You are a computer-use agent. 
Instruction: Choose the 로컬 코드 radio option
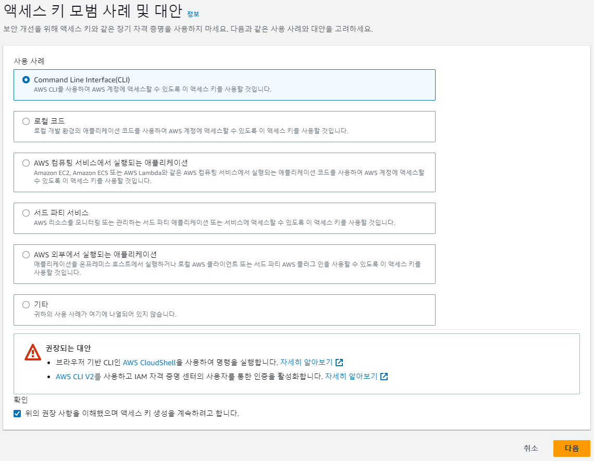tap(26, 121)
